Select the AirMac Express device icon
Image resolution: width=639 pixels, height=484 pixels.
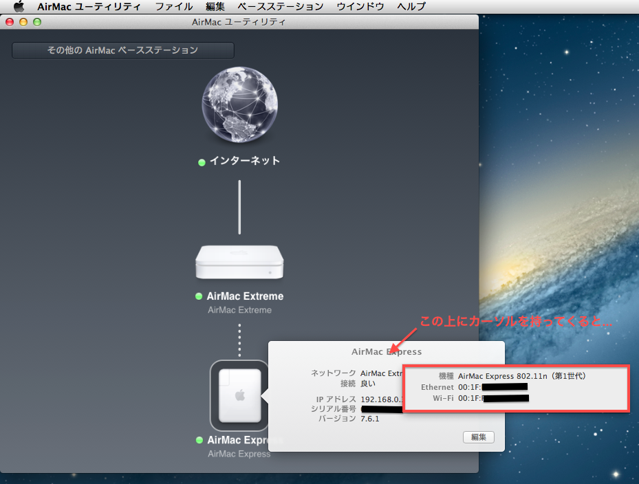click(239, 395)
